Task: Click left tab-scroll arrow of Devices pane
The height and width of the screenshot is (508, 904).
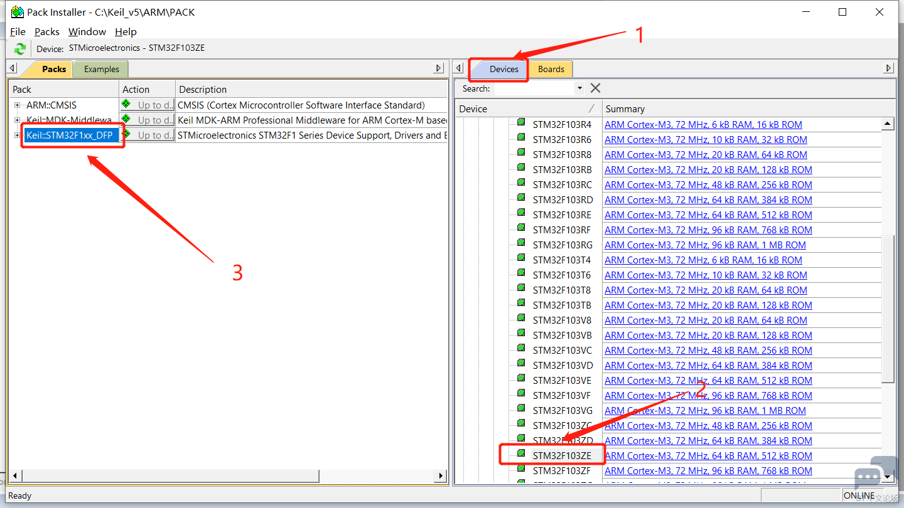Action: point(459,68)
